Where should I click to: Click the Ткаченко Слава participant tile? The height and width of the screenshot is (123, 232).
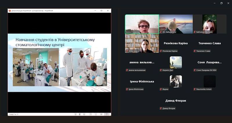(x=210, y=43)
